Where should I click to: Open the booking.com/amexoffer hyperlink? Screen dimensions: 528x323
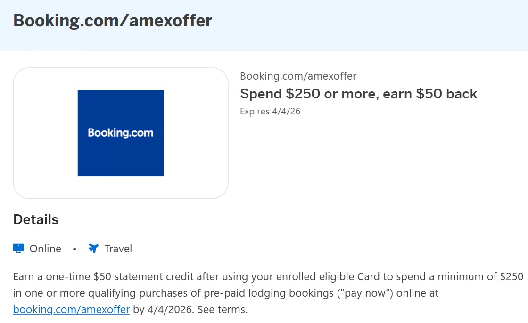tap(71, 309)
